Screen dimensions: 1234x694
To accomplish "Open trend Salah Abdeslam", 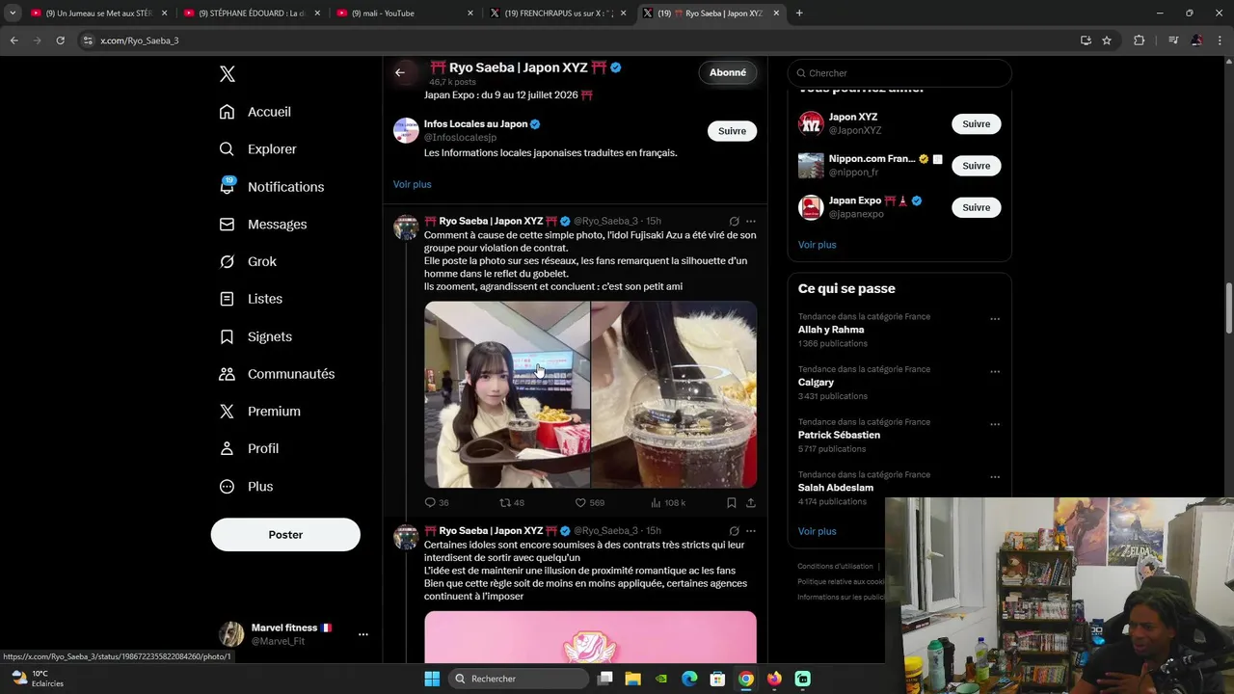I will click(x=836, y=488).
